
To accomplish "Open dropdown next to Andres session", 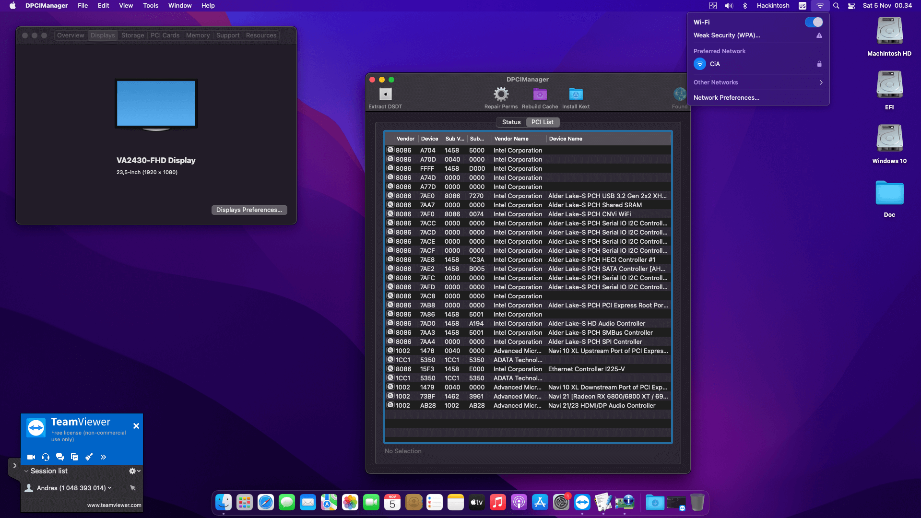I will point(110,488).
